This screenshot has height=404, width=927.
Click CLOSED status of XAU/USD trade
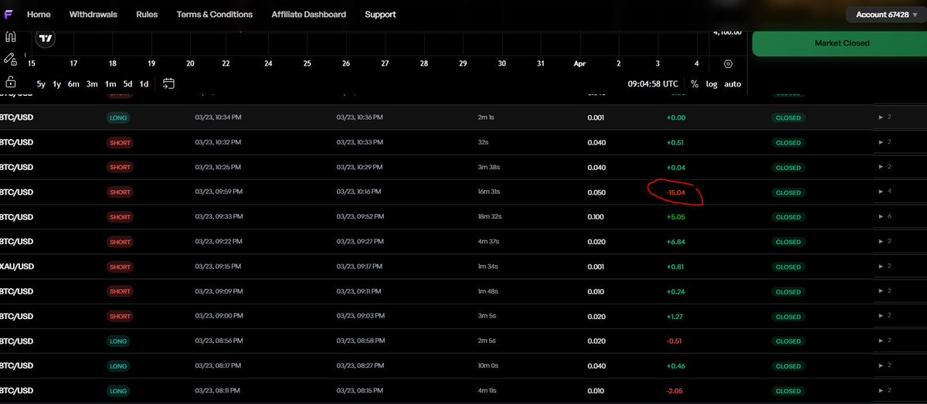pos(788,267)
